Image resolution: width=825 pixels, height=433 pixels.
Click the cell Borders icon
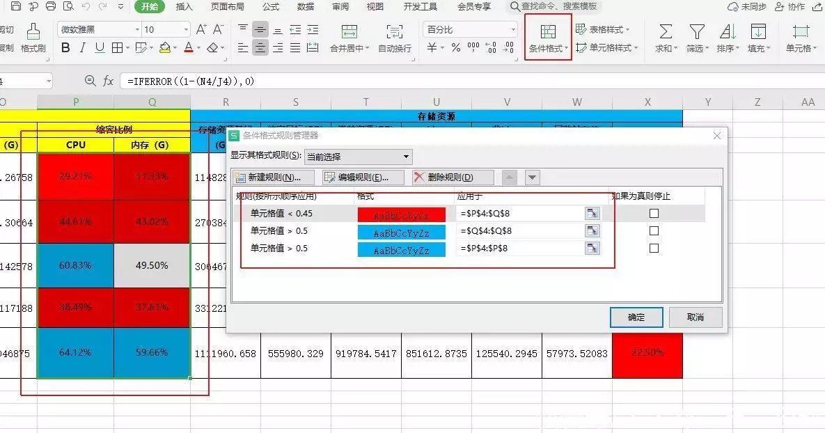[x=117, y=48]
